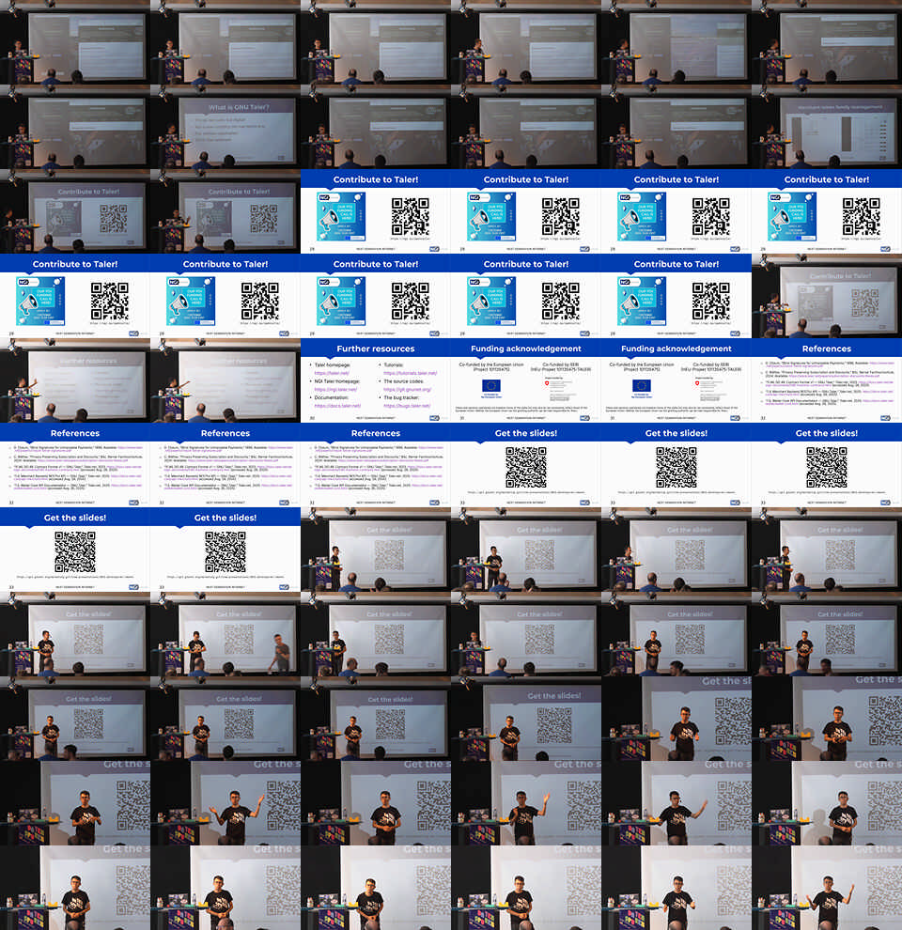The width and height of the screenshot is (902, 930).
Task: Select the Further resources slide thumbnail with bullet links
Action: pos(376,380)
